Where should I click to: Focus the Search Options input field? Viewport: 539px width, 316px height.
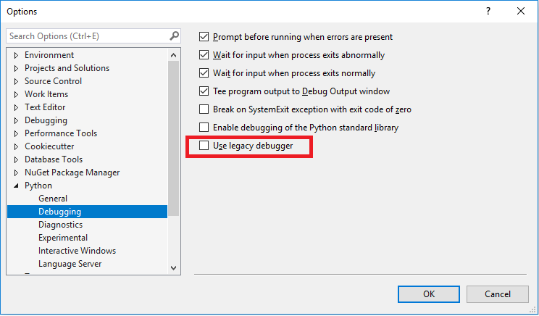tap(88, 36)
